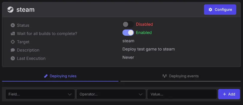Click the Description speech bubble icon
The image size is (243, 105).
[13, 50]
